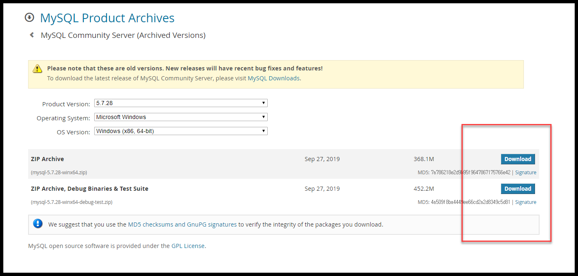Click the Product Version label
The height and width of the screenshot is (276, 578).
[66, 104]
